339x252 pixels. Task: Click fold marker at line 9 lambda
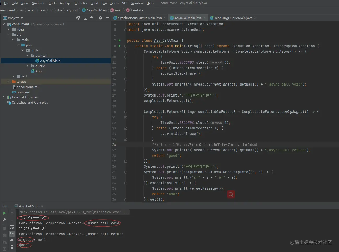click(x=126, y=51)
